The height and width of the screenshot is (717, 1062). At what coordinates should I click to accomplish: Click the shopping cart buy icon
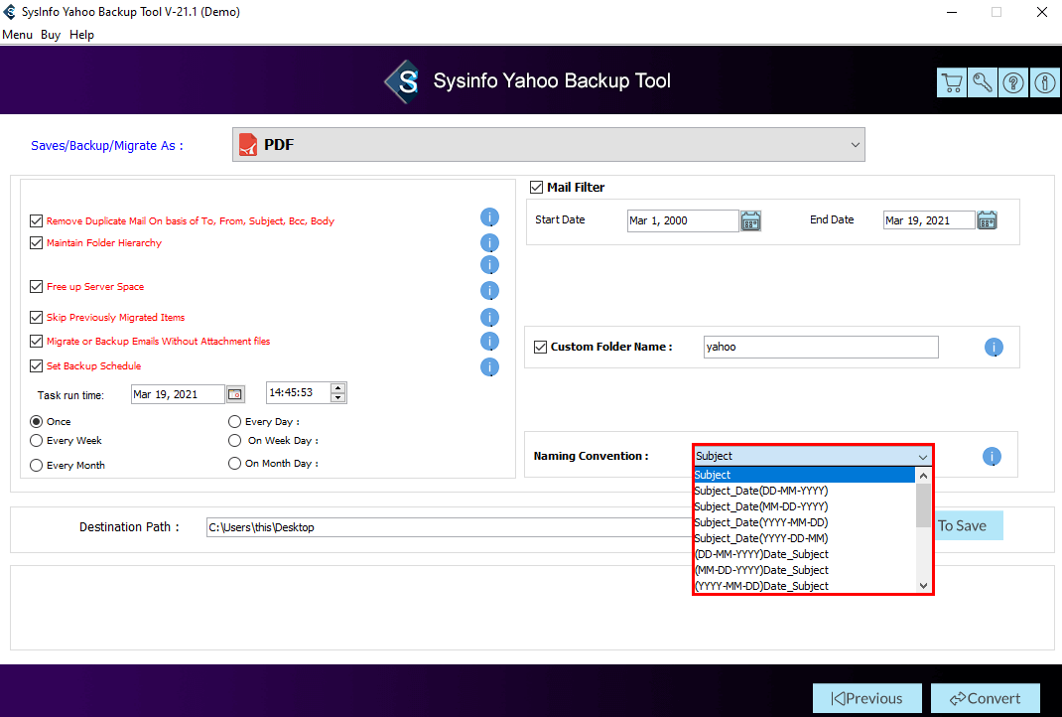(x=951, y=82)
